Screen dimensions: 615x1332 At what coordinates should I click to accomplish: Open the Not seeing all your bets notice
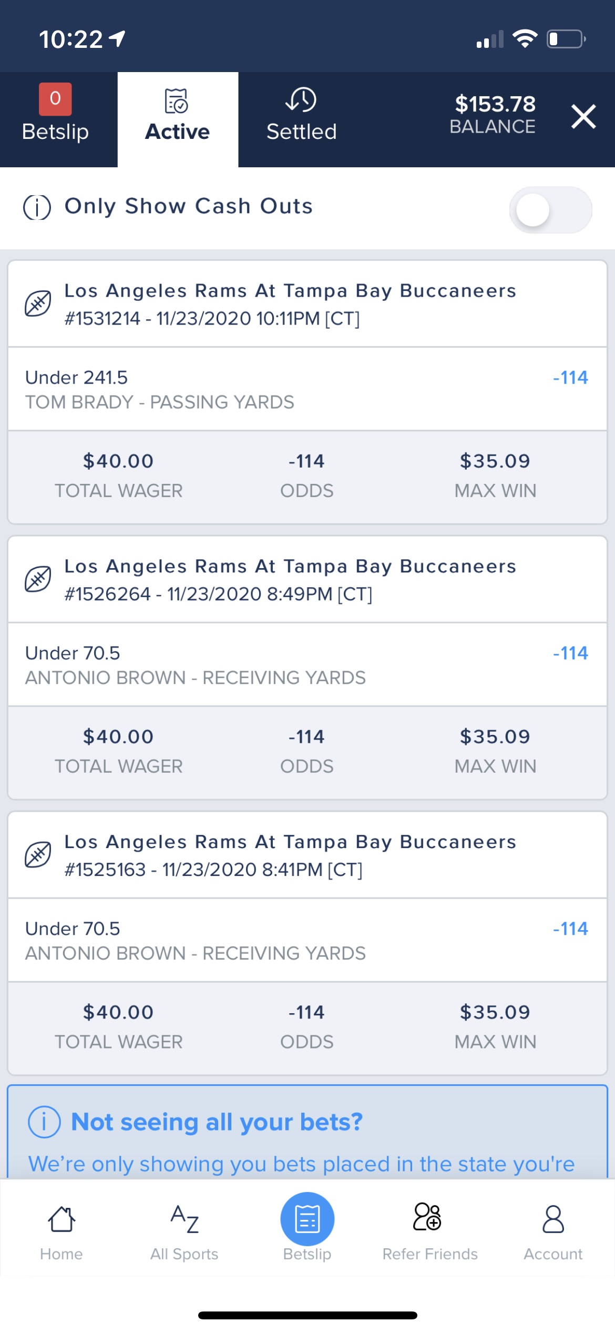click(307, 1132)
